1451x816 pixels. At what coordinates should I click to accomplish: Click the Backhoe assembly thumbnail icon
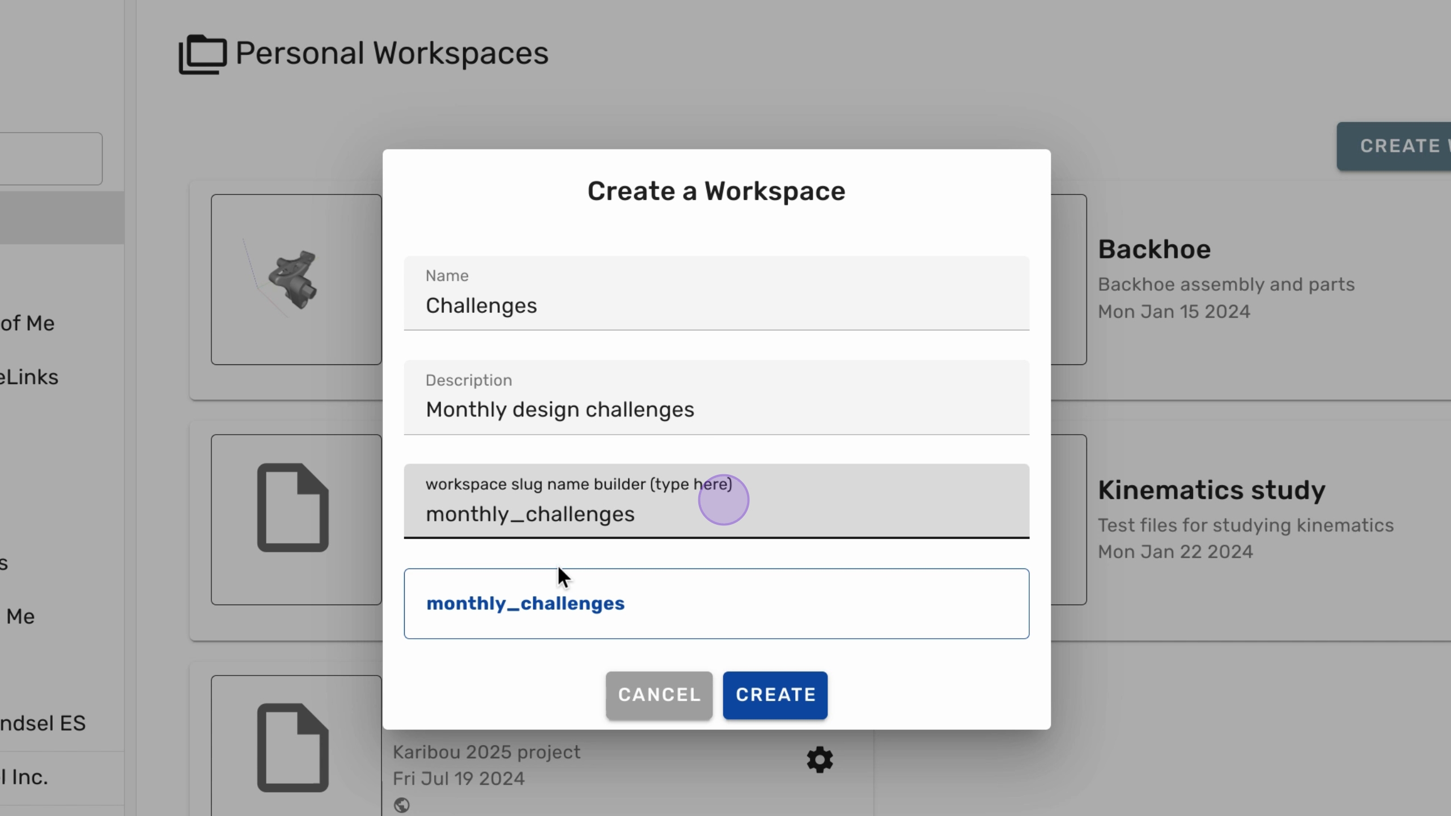295,280
